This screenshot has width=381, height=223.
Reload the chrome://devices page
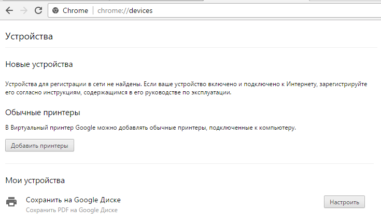pos(38,10)
